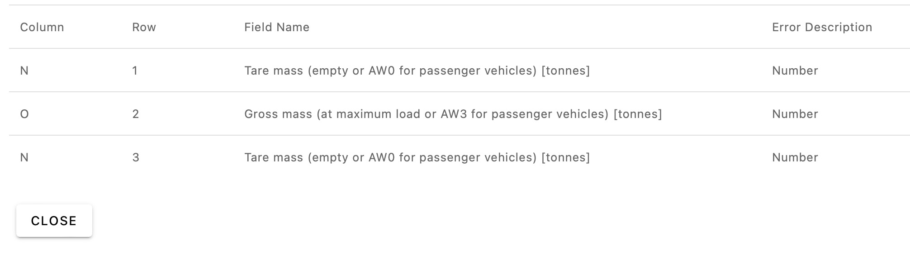Click the "Field Name" header
The width and height of the screenshot is (910, 255).
point(277,27)
